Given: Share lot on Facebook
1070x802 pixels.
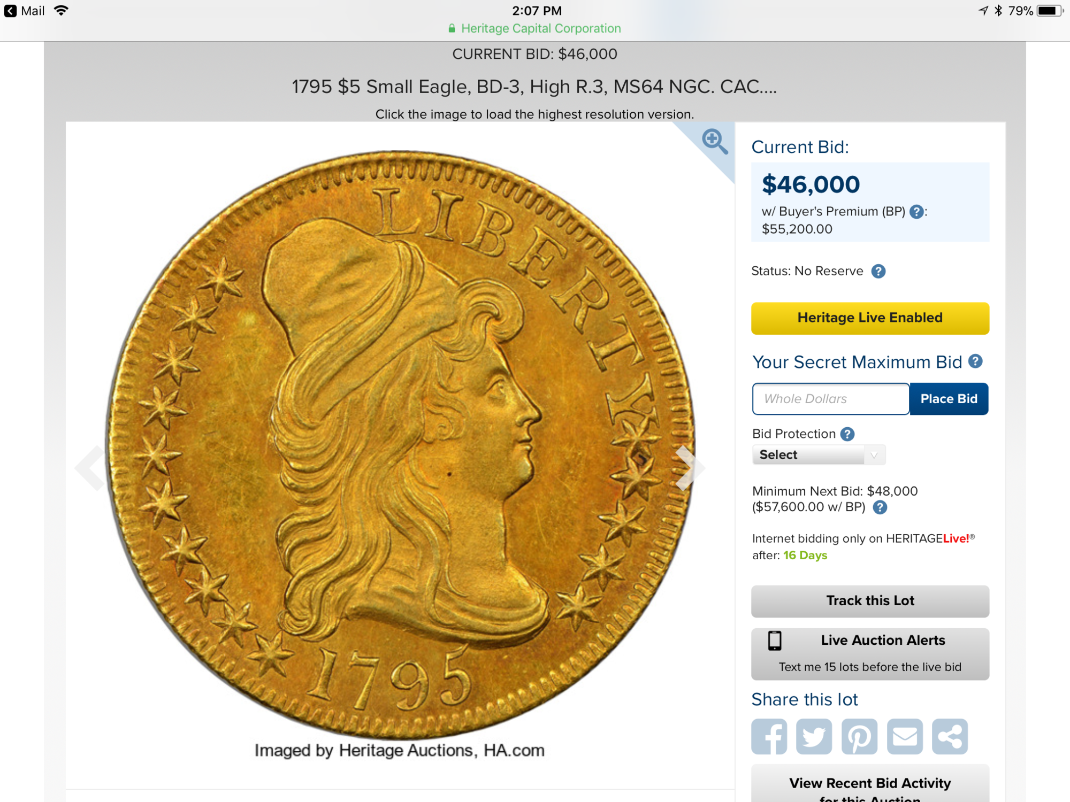Looking at the screenshot, I should click(x=769, y=736).
